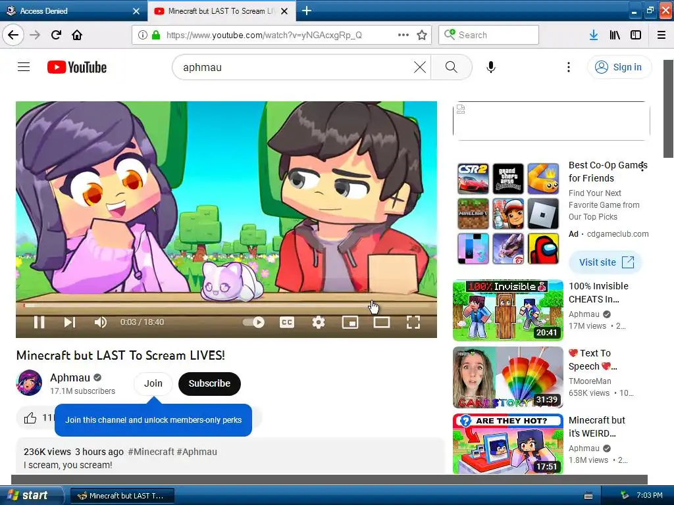Image resolution: width=674 pixels, height=505 pixels.
Task: Click the #Minecraft hashtag
Action: click(x=151, y=452)
